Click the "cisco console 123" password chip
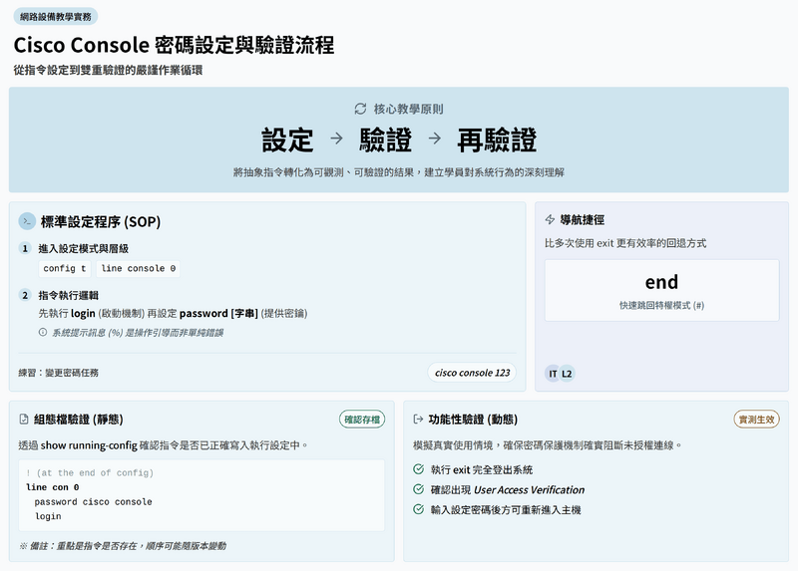This screenshot has height=571, width=798. pos(472,373)
